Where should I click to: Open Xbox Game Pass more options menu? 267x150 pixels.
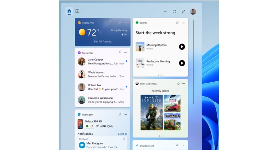click(x=183, y=84)
